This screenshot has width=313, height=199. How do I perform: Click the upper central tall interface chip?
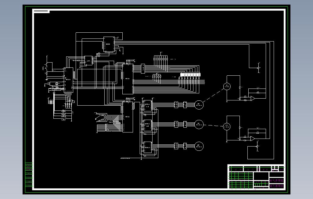[x=128, y=79]
